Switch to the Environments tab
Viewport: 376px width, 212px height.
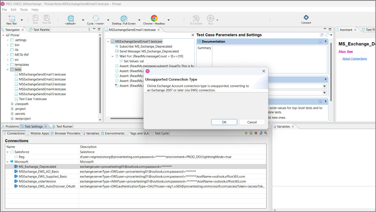112,133
